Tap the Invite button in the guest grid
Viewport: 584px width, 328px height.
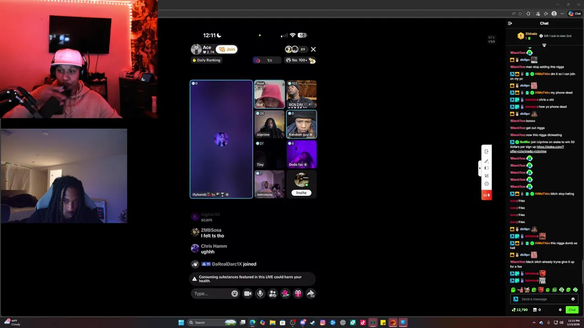tap(301, 193)
